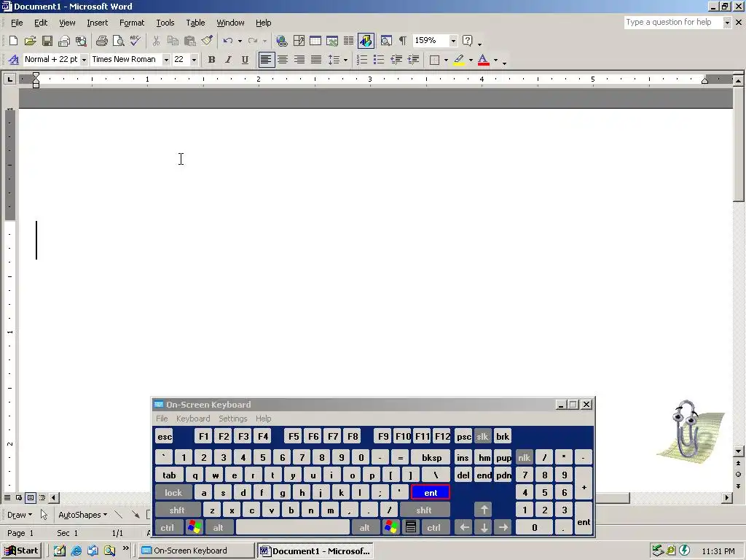The height and width of the screenshot is (560, 746).
Task: Toggle underline formatting
Action: click(x=245, y=60)
